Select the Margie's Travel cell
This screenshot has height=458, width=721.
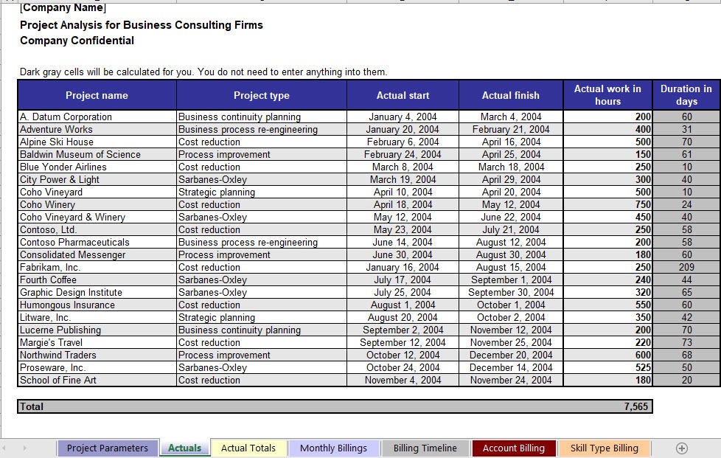click(x=97, y=343)
